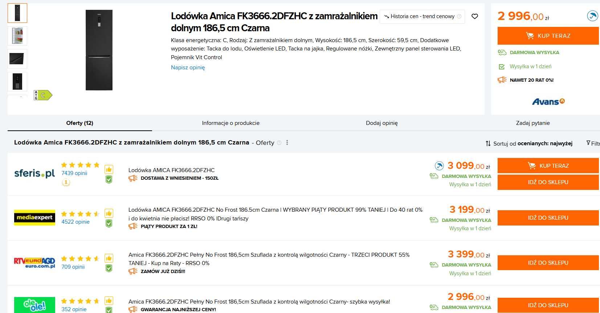Switch to Oferty (12) tab
The image size is (600, 313).
click(80, 123)
